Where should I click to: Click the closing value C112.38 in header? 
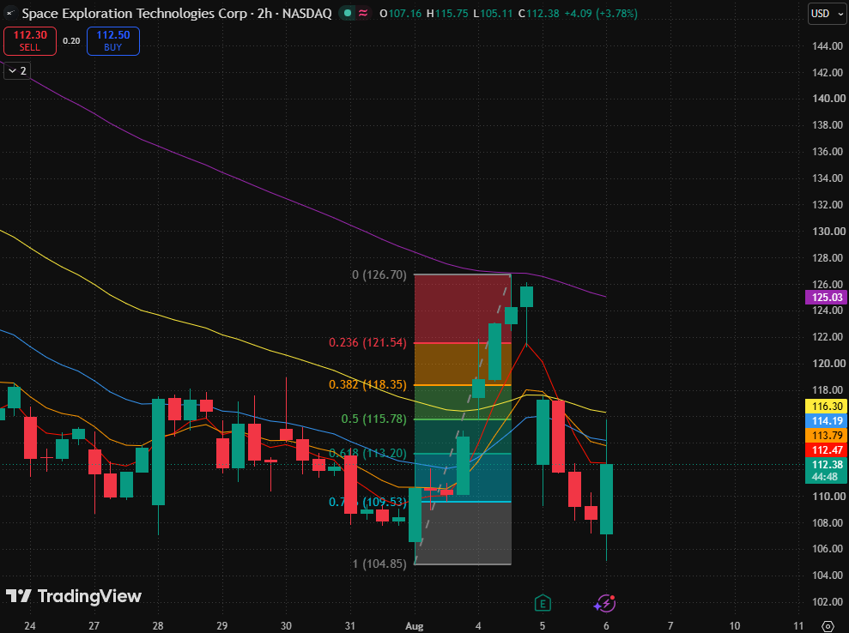tap(539, 14)
